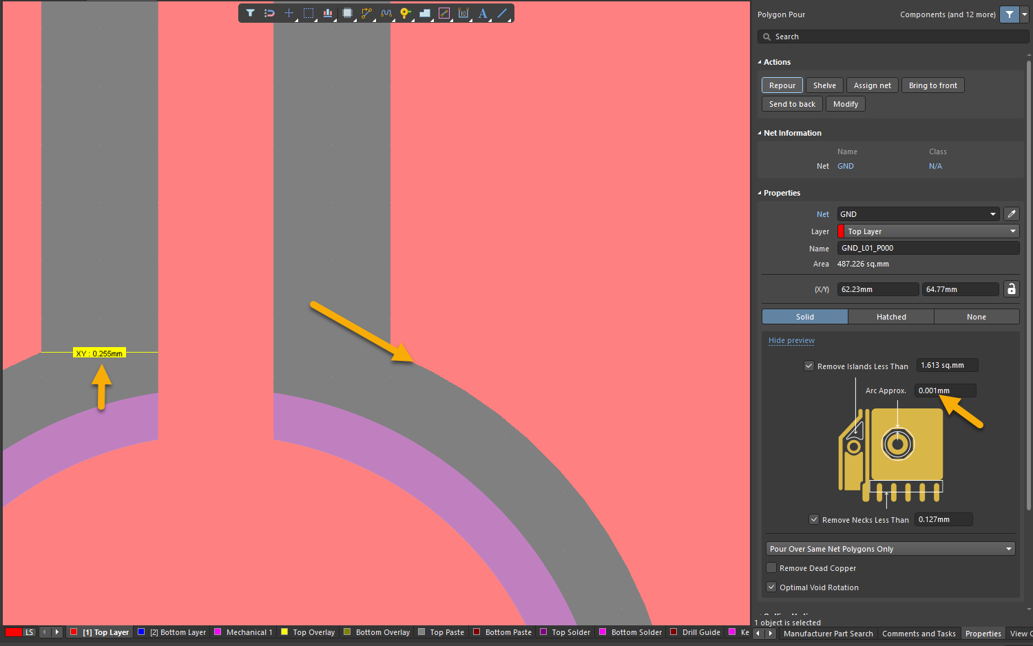Click the panel tabs left arrow
Viewport: 1033px width, 646px height.
[758, 634]
